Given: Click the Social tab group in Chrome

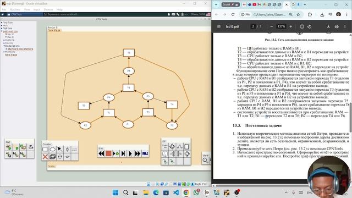Looking at the screenshot, I should [x=230, y=4].
